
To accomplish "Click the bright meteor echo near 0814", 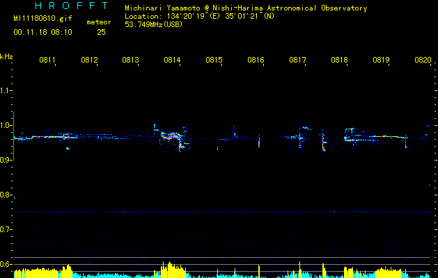I will click(x=172, y=137).
